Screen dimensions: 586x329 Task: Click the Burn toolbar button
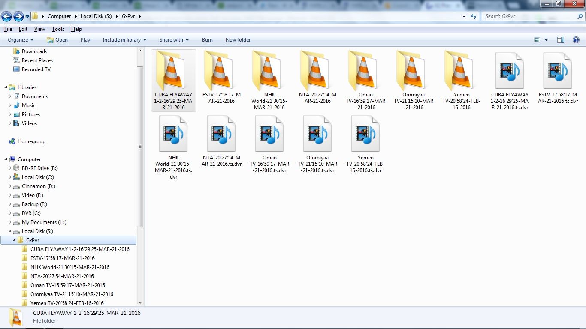coord(207,40)
